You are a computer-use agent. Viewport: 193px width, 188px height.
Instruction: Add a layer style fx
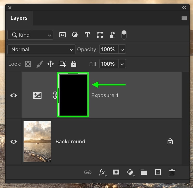102,172
